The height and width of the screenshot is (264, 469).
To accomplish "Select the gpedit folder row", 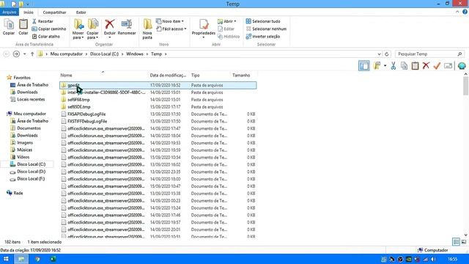I will (158, 85).
